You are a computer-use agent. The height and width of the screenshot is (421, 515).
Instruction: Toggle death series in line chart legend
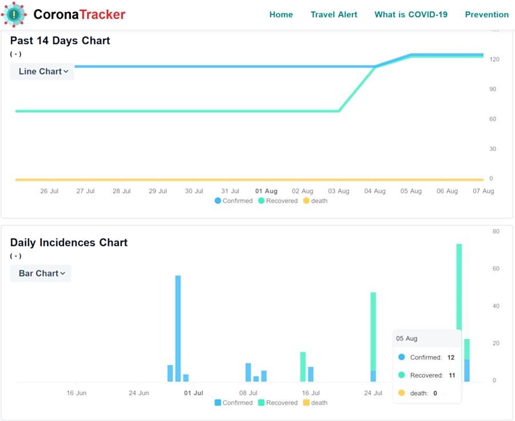point(315,201)
